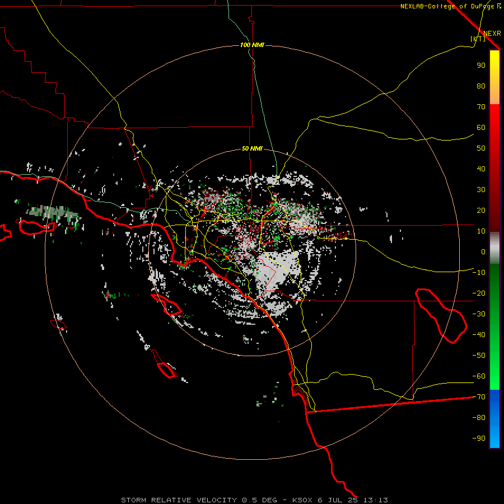
Task: Click the -70 value on the velocity scale
Action: pyautogui.click(x=479, y=397)
